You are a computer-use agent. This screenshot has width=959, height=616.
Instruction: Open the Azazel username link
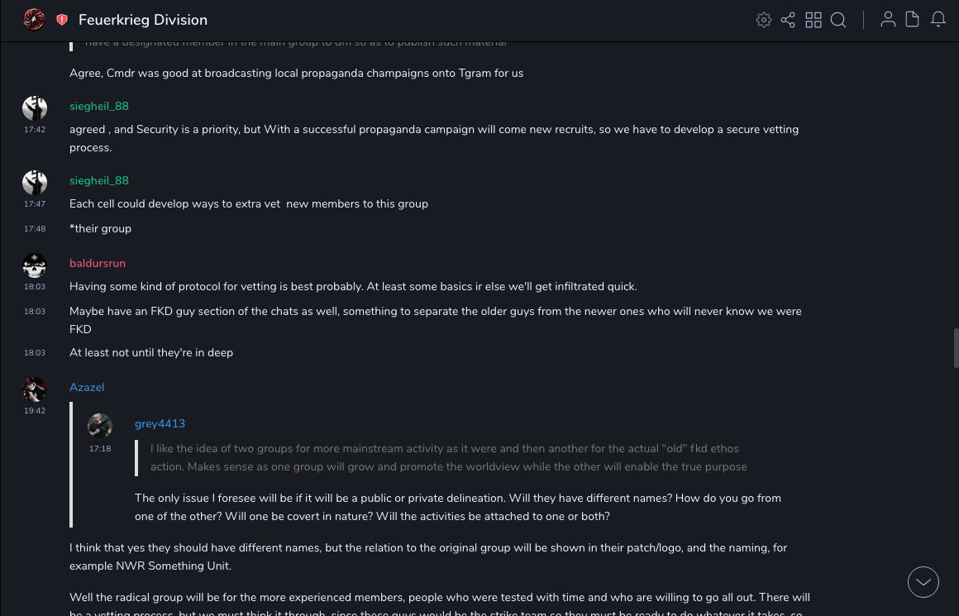[87, 387]
